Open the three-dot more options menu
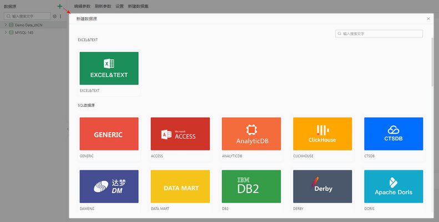This screenshot has height=222, width=439. 60,17
